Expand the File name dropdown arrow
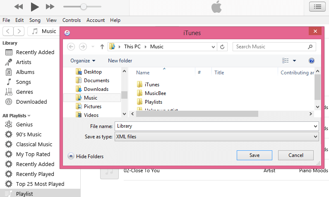 (315, 126)
